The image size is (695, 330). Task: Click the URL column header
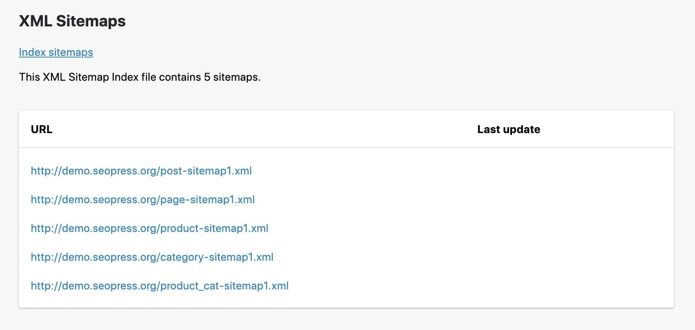point(42,129)
